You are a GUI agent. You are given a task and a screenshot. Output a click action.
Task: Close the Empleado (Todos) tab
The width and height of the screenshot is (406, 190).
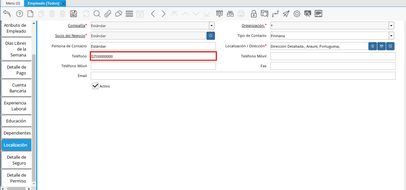[64, 3]
